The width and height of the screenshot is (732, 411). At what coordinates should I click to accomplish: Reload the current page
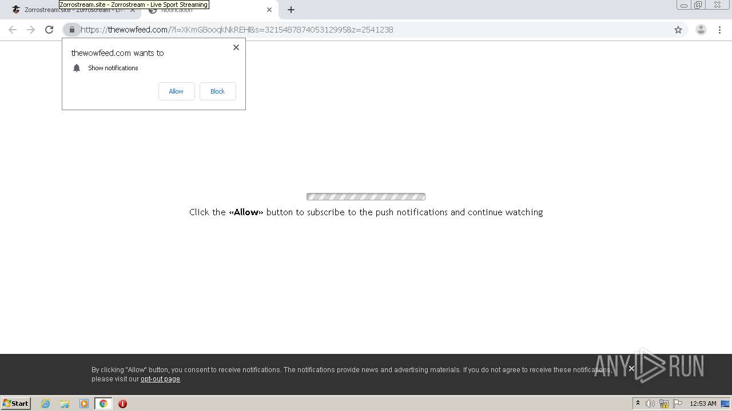coord(49,30)
